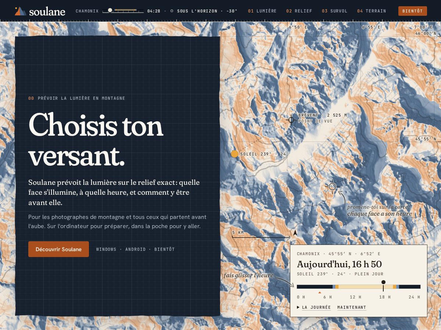Click the "12 H" timeline tick label
The image size is (441, 330).
coord(355,297)
